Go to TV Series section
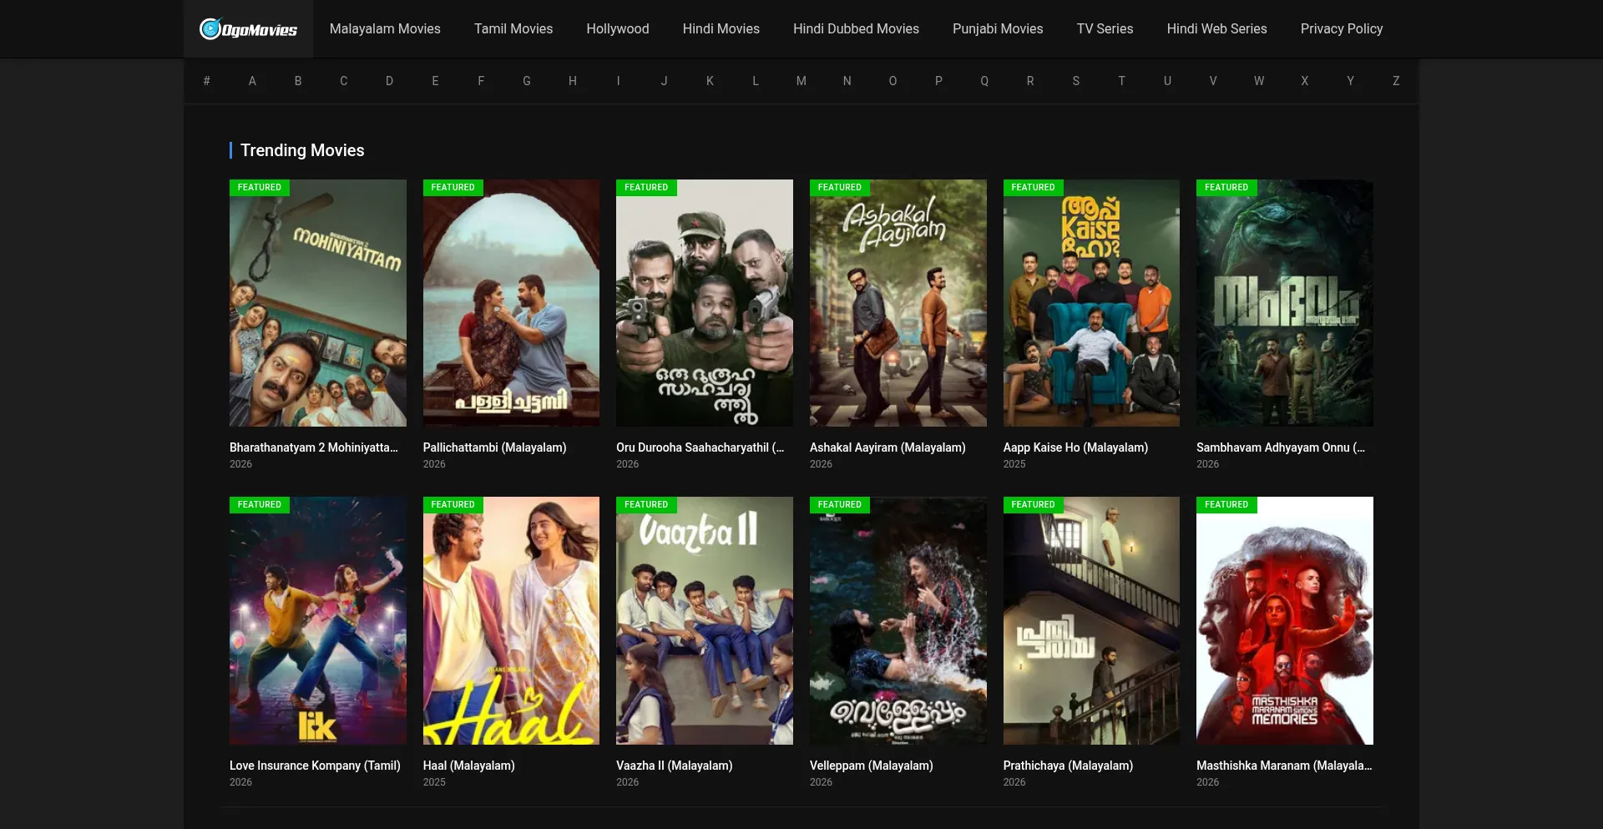Image resolution: width=1603 pixels, height=829 pixels. pos(1105,28)
